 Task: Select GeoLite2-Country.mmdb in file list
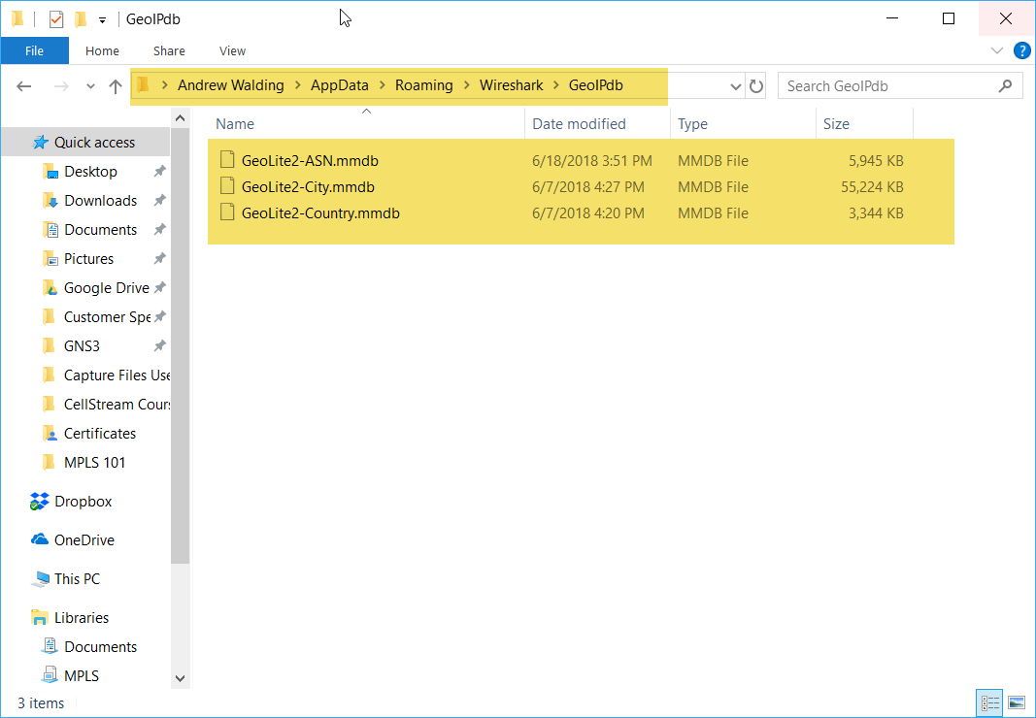(x=319, y=213)
